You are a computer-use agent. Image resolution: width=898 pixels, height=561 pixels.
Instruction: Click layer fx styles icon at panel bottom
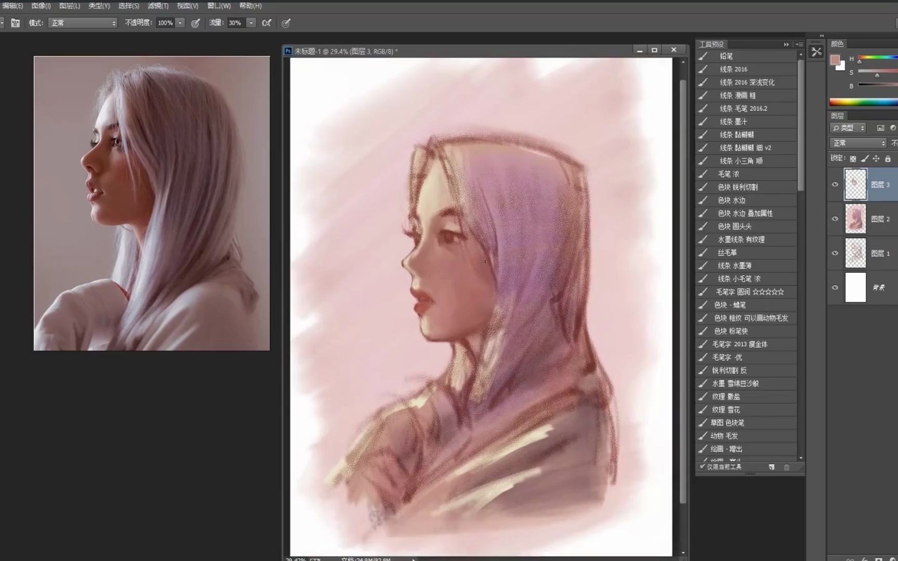tap(864, 559)
